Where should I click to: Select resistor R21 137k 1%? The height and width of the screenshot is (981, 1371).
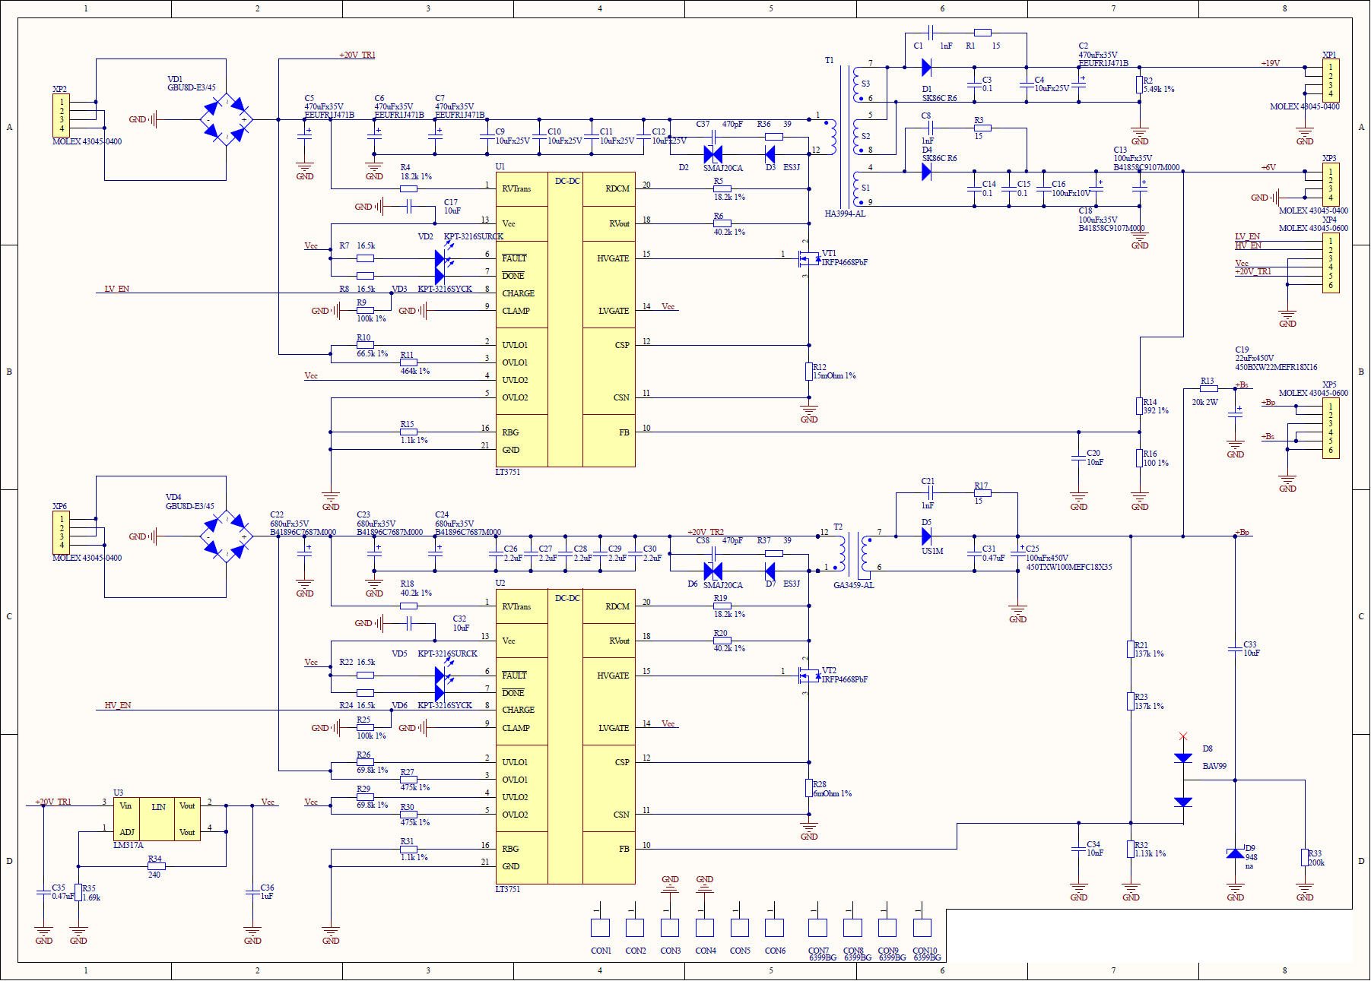pyautogui.click(x=1131, y=649)
